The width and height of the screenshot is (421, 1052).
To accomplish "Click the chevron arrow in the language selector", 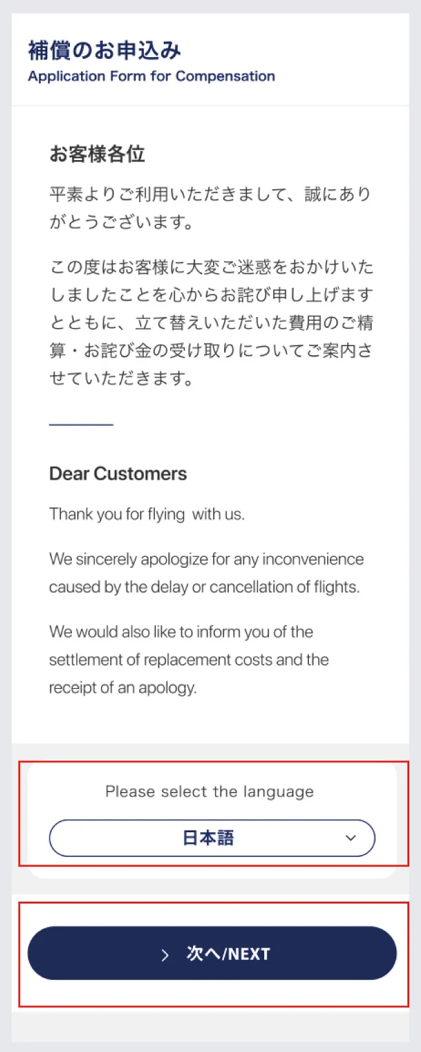I will pyautogui.click(x=350, y=837).
